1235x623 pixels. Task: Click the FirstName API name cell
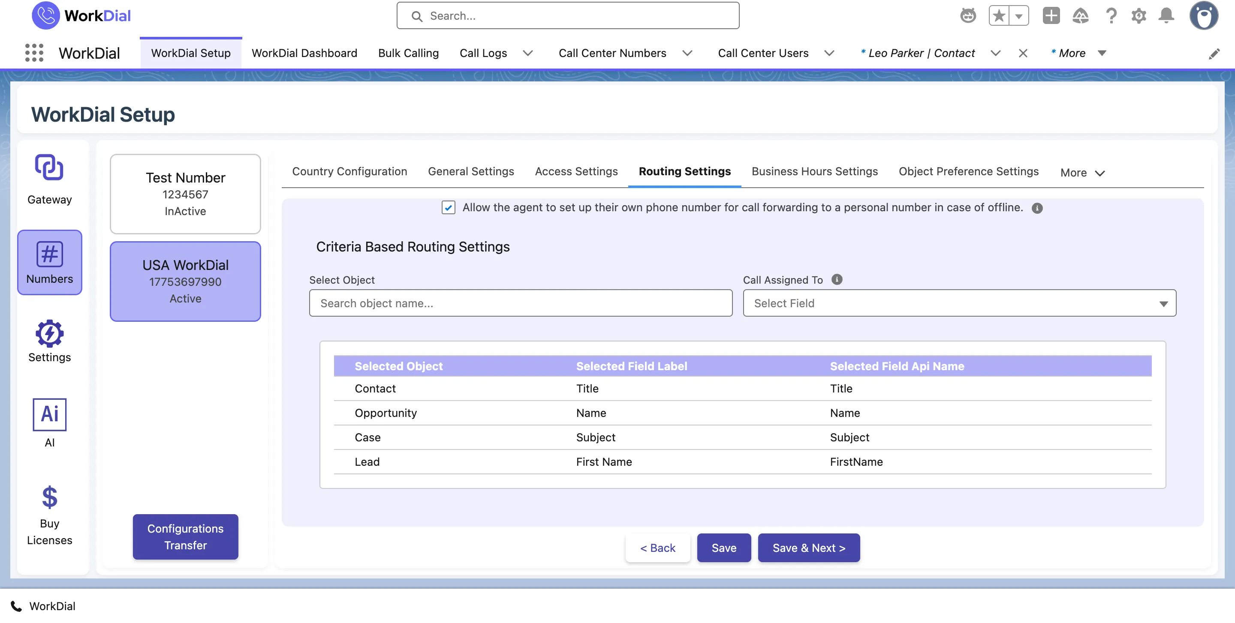point(856,461)
